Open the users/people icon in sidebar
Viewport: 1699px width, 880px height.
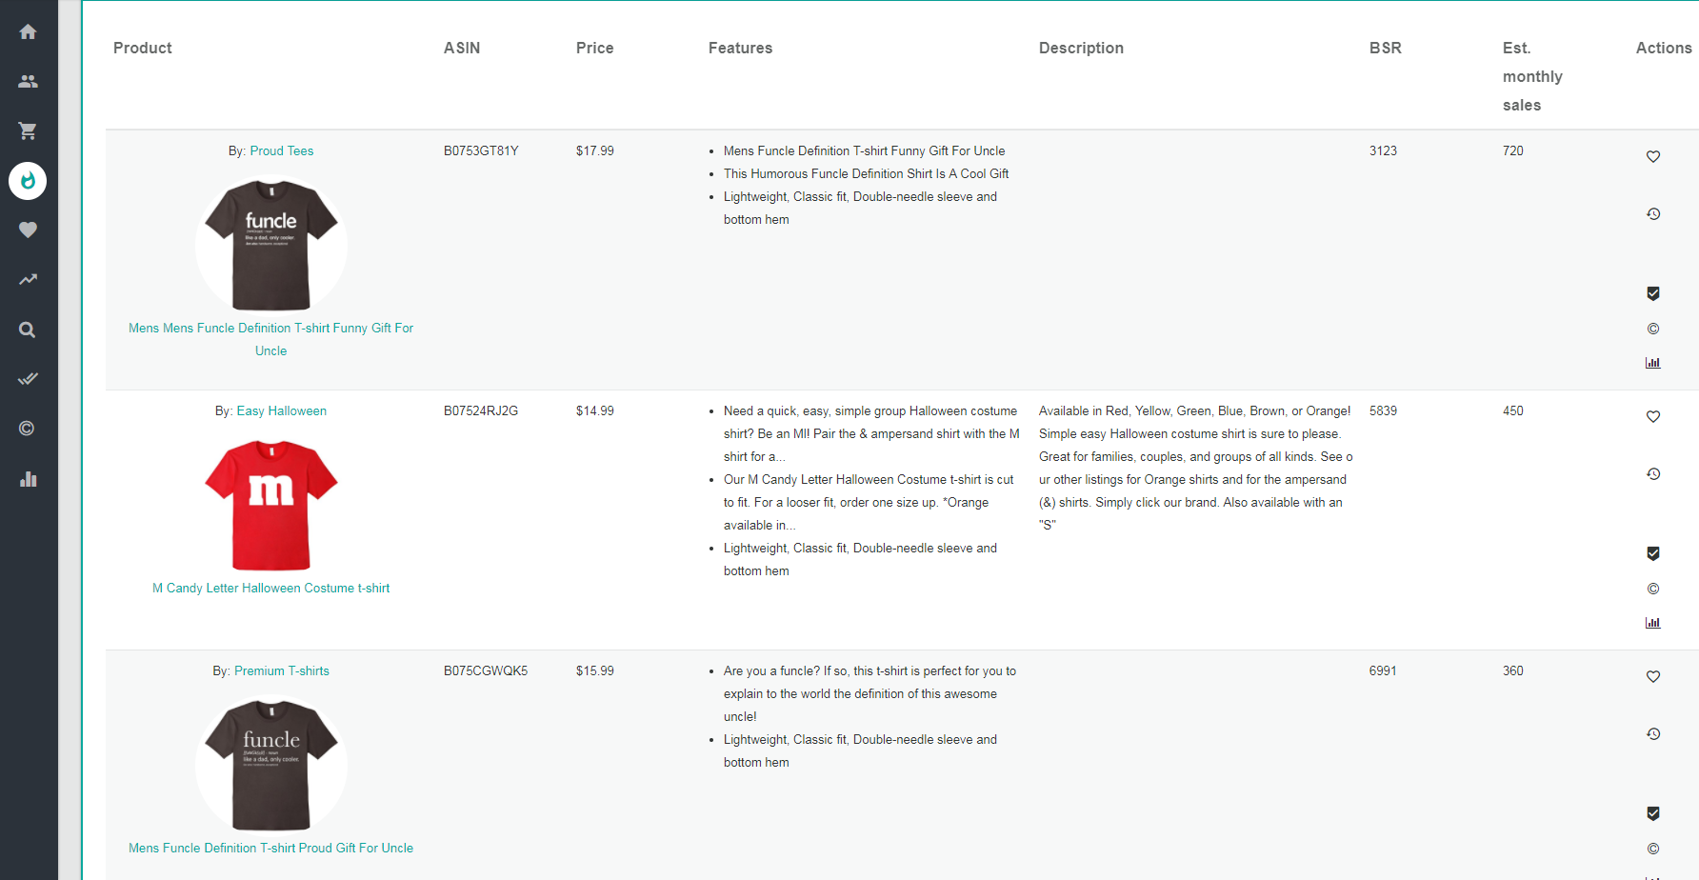click(x=28, y=81)
